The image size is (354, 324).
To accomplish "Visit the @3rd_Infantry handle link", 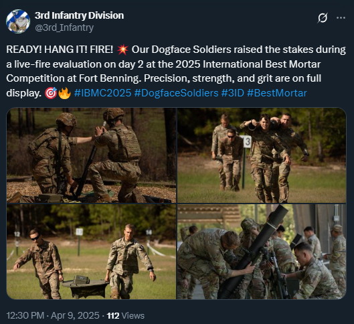I will click(64, 27).
